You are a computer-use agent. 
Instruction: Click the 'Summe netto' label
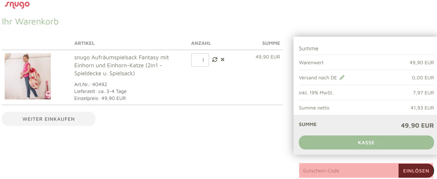[314, 108]
